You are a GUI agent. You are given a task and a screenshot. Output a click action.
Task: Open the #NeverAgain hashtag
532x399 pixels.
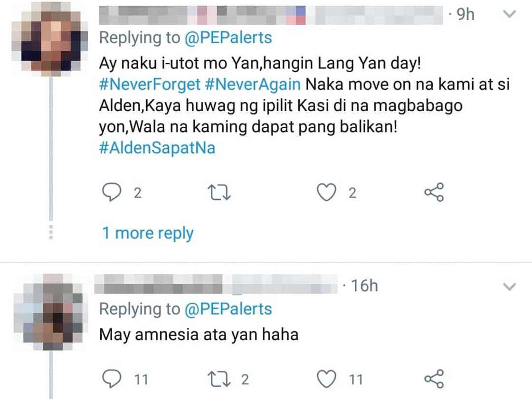tap(253, 84)
